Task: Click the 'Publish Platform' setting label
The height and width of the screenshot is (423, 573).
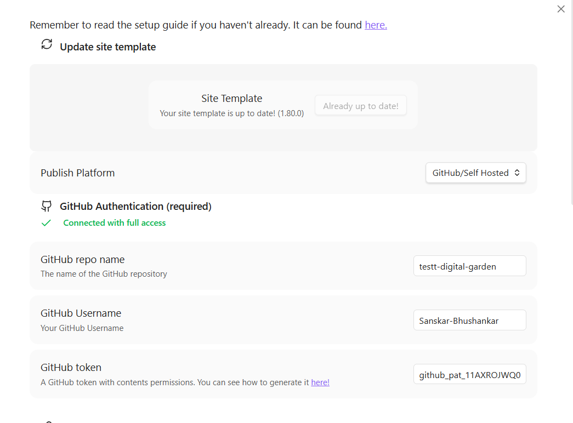Action: tap(77, 173)
